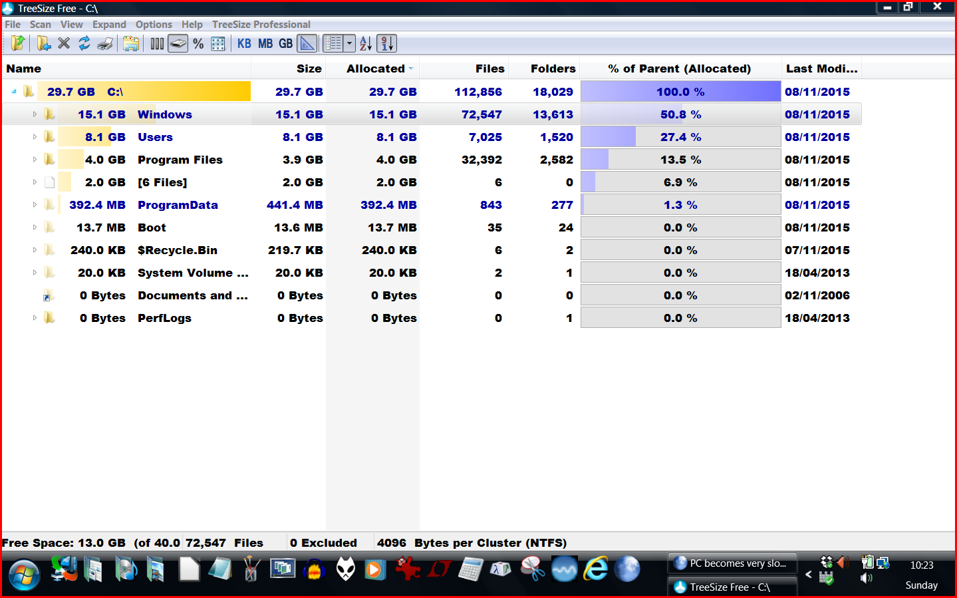The width and height of the screenshot is (957, 598).
Task: Click the 100.0 % bar in C:\ row
Action: tap(680, 92)
